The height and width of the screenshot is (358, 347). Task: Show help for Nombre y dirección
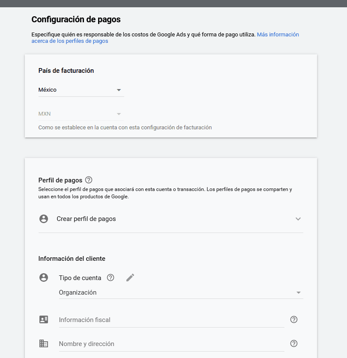click(294, 343)
